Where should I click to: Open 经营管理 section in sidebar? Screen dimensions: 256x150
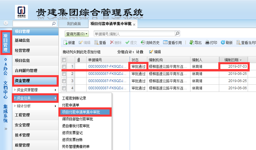click(35, 50)
